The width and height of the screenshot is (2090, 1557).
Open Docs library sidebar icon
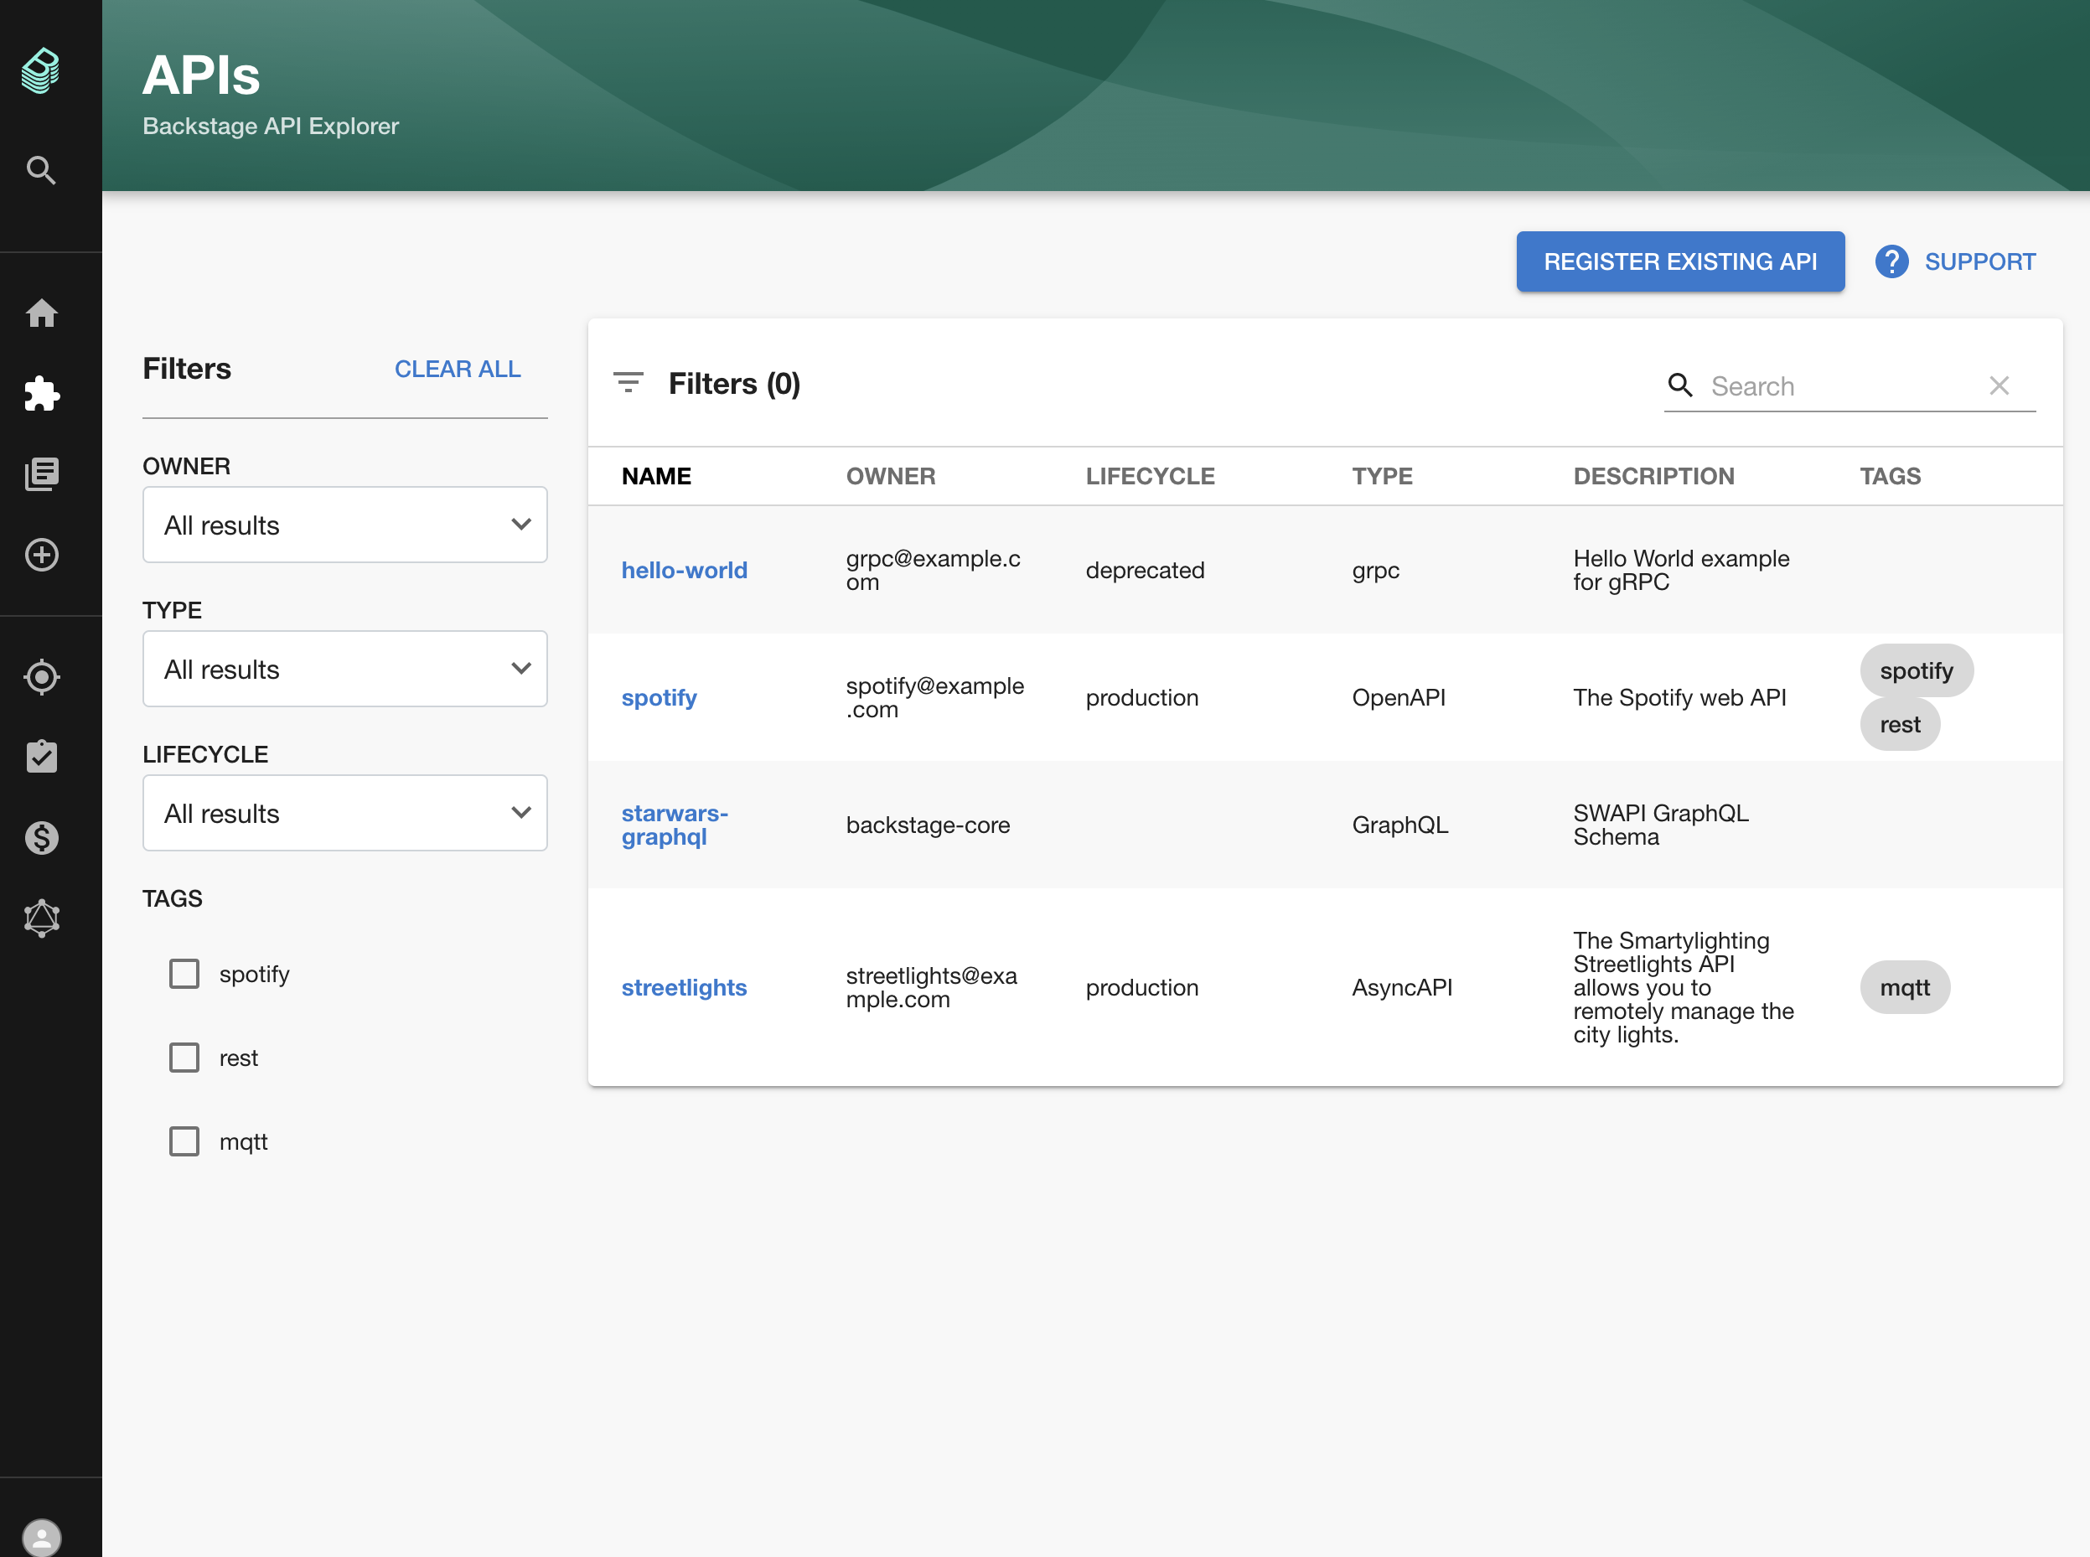click(40, 474)
